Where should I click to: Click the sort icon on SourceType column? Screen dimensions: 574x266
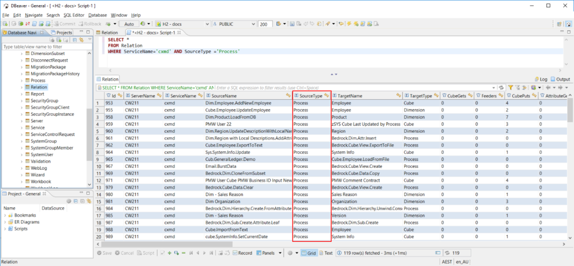coord(327,96)
